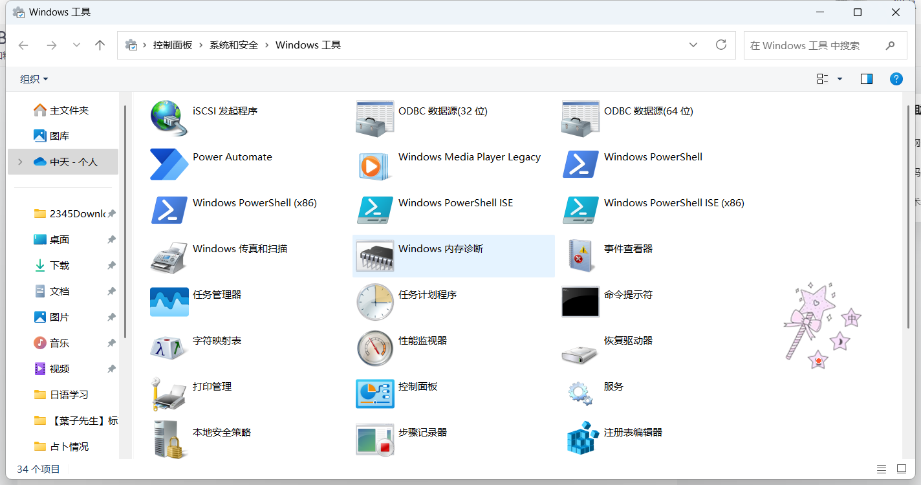Click 系统和安全 in the breadcrumb path
Screen dimensions: 921x485
tap(233, 45)
